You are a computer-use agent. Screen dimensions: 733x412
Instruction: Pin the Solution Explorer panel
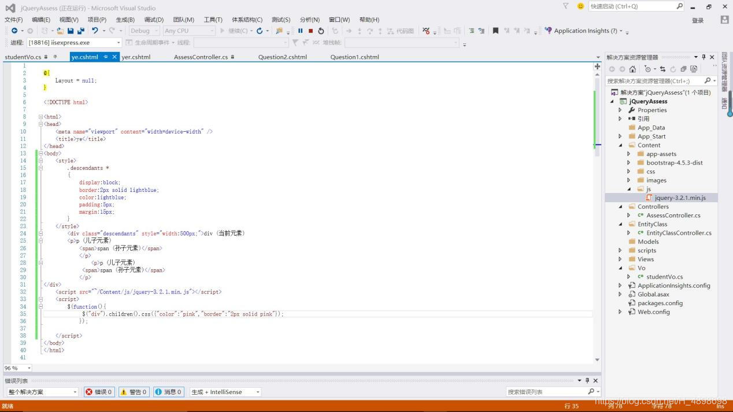(704, 57)
